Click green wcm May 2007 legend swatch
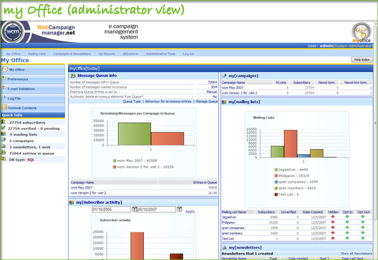Viewport: 378px width, 260px height. pyautogui.click(x=115, y=161)
